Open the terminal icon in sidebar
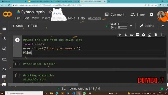 [x=4, y=85]
